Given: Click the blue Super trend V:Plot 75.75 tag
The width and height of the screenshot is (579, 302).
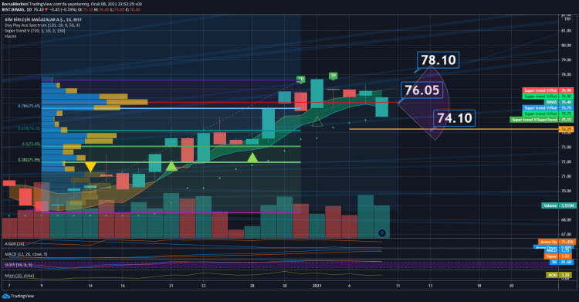Looking at the screenshot, I should click(547, 108).
